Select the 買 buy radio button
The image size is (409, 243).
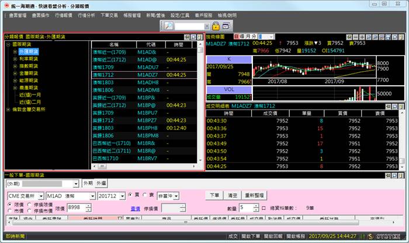130,195
